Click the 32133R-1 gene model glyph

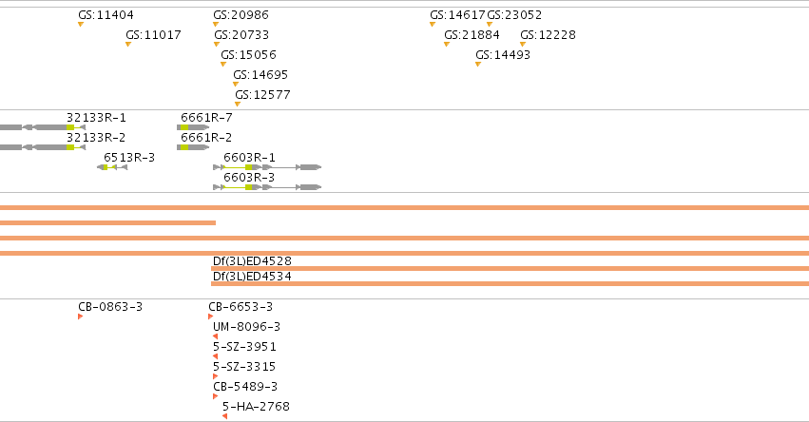[43, 127]
